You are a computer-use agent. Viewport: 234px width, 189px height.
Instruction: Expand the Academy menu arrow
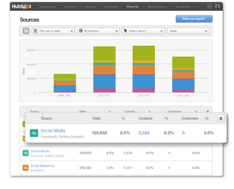(193, 7)
